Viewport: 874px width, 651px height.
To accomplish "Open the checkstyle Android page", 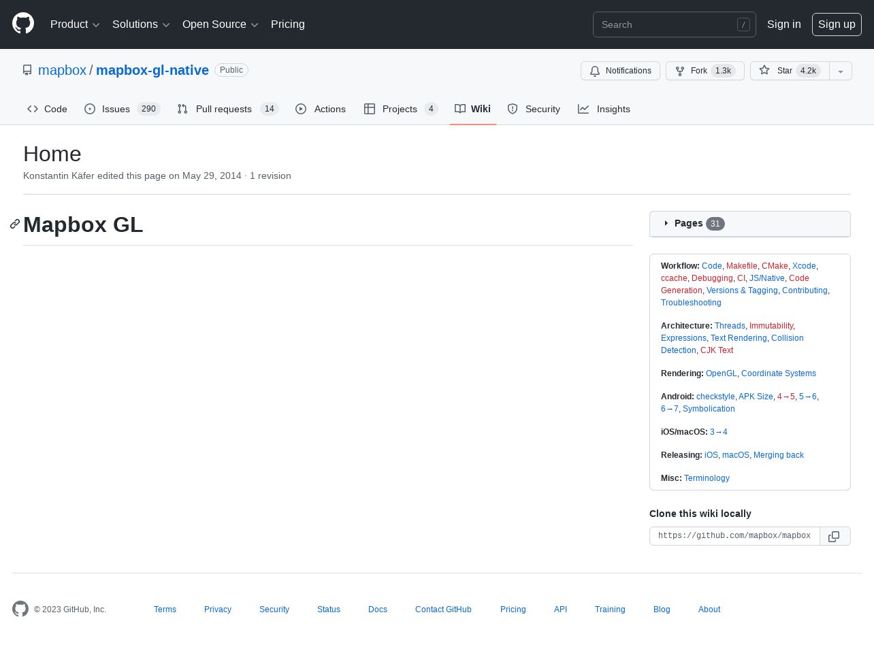I will click(715, 397).
